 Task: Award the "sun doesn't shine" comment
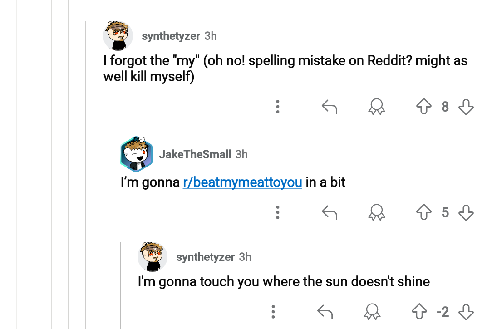(372, 312)
